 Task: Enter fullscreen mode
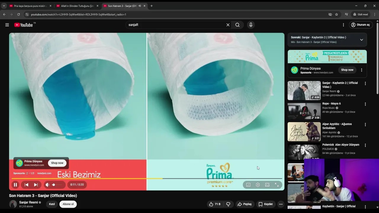277,185
